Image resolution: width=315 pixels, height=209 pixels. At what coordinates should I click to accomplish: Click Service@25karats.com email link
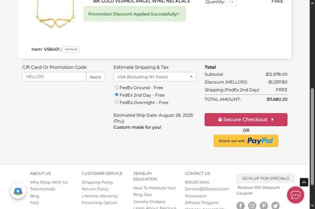coord(207,189)
